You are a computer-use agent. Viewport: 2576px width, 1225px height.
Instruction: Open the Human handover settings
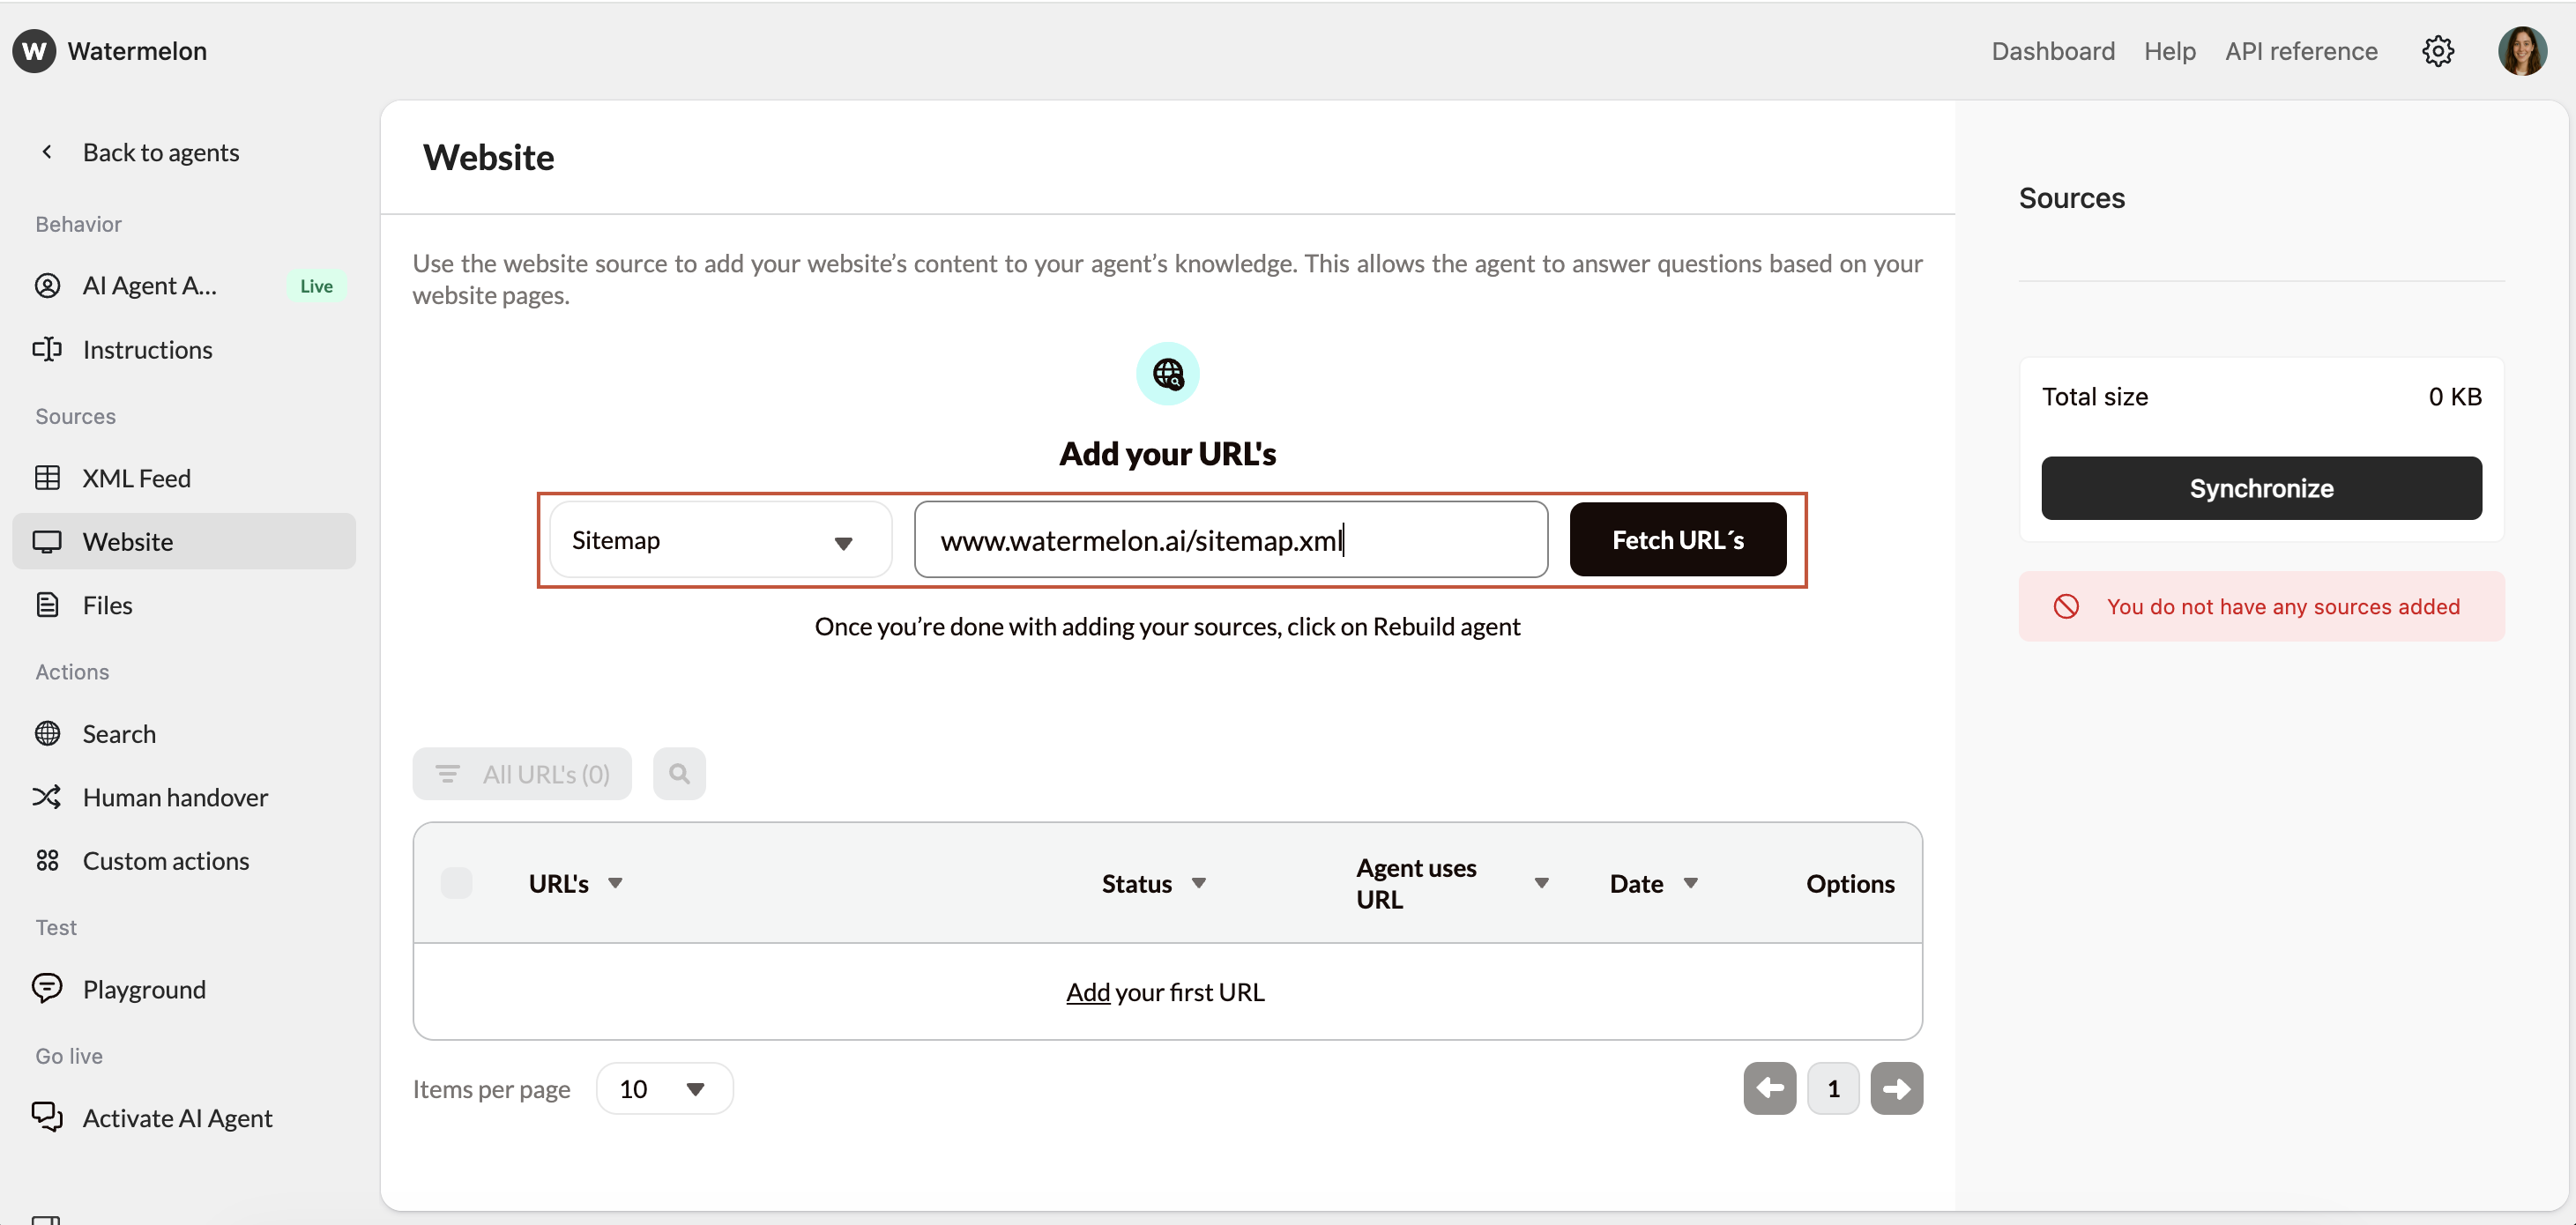point(175,796)
